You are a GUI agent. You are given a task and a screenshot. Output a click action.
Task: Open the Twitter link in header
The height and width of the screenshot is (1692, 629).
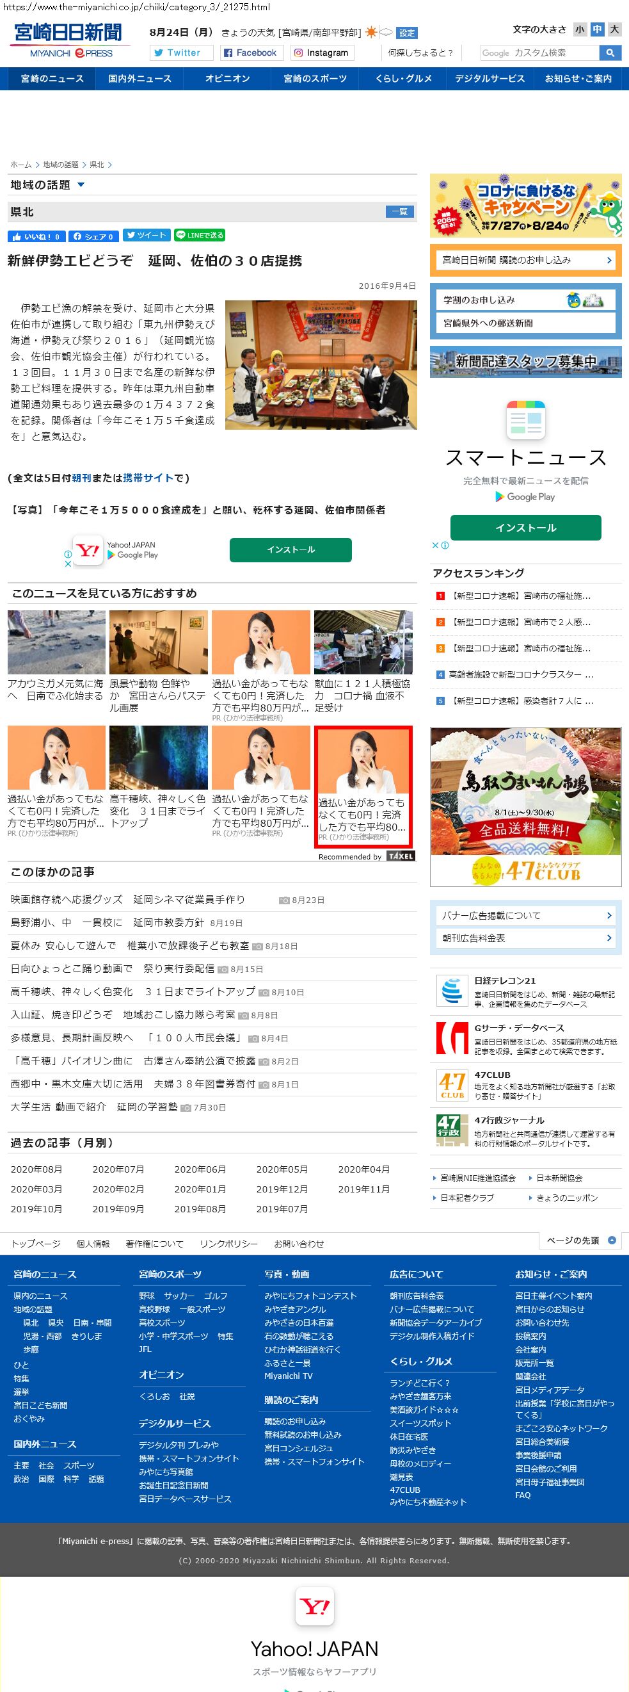click(182, 53)
